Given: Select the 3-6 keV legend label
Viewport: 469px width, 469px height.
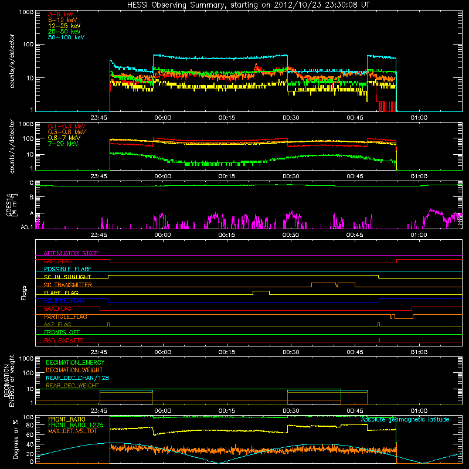Looking at the screenshot, I should coord(61,14).
